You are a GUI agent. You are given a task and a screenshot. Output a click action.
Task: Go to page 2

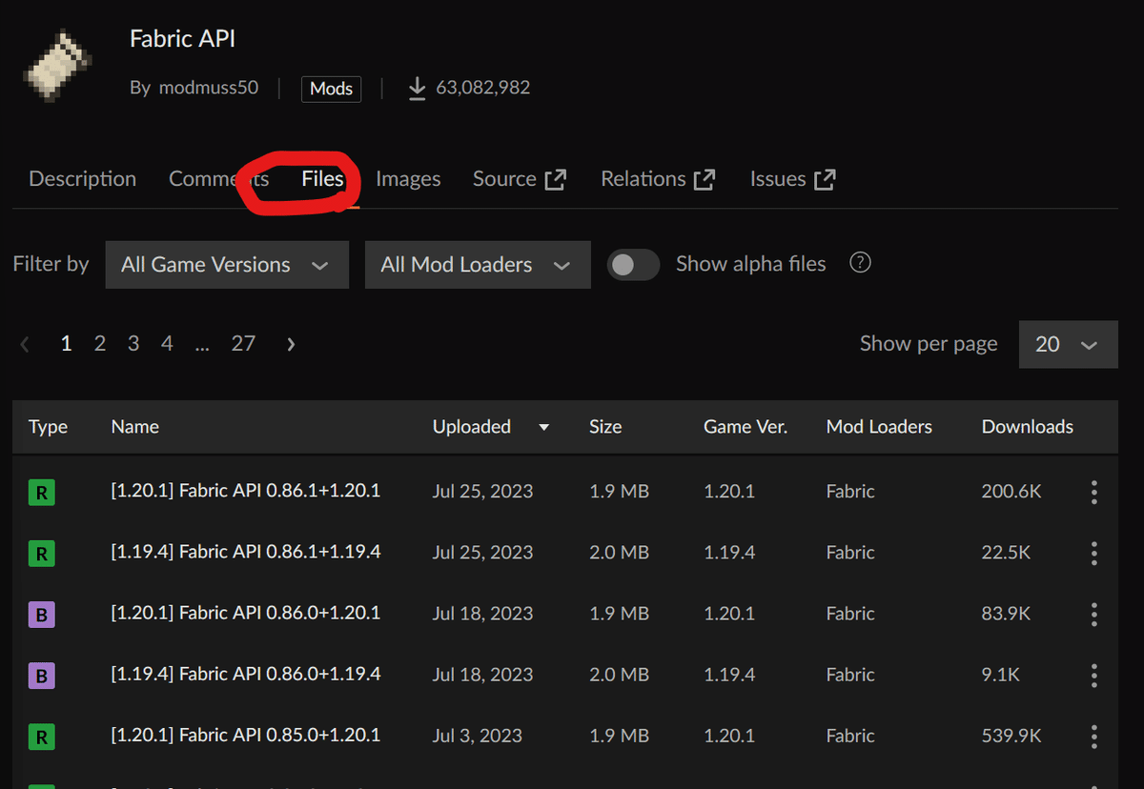(99, 344)
